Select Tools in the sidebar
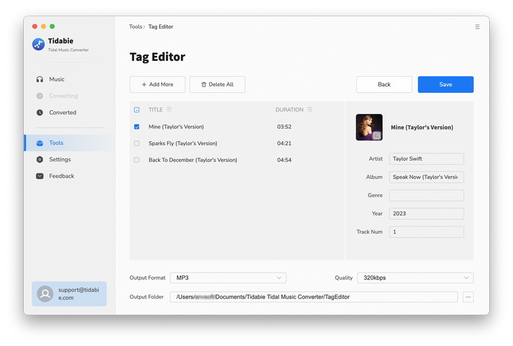 [69, 143]
